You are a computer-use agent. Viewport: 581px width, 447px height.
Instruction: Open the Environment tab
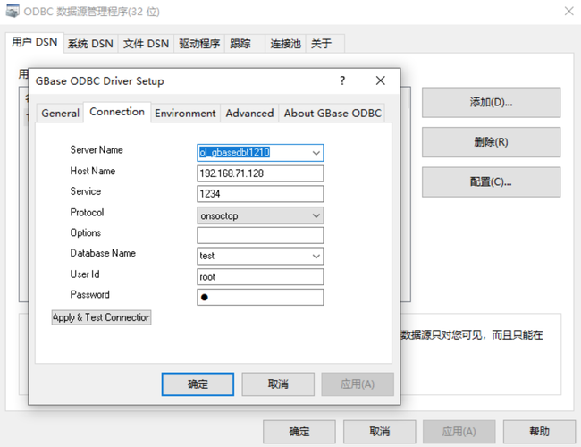(x=185, y=113)
